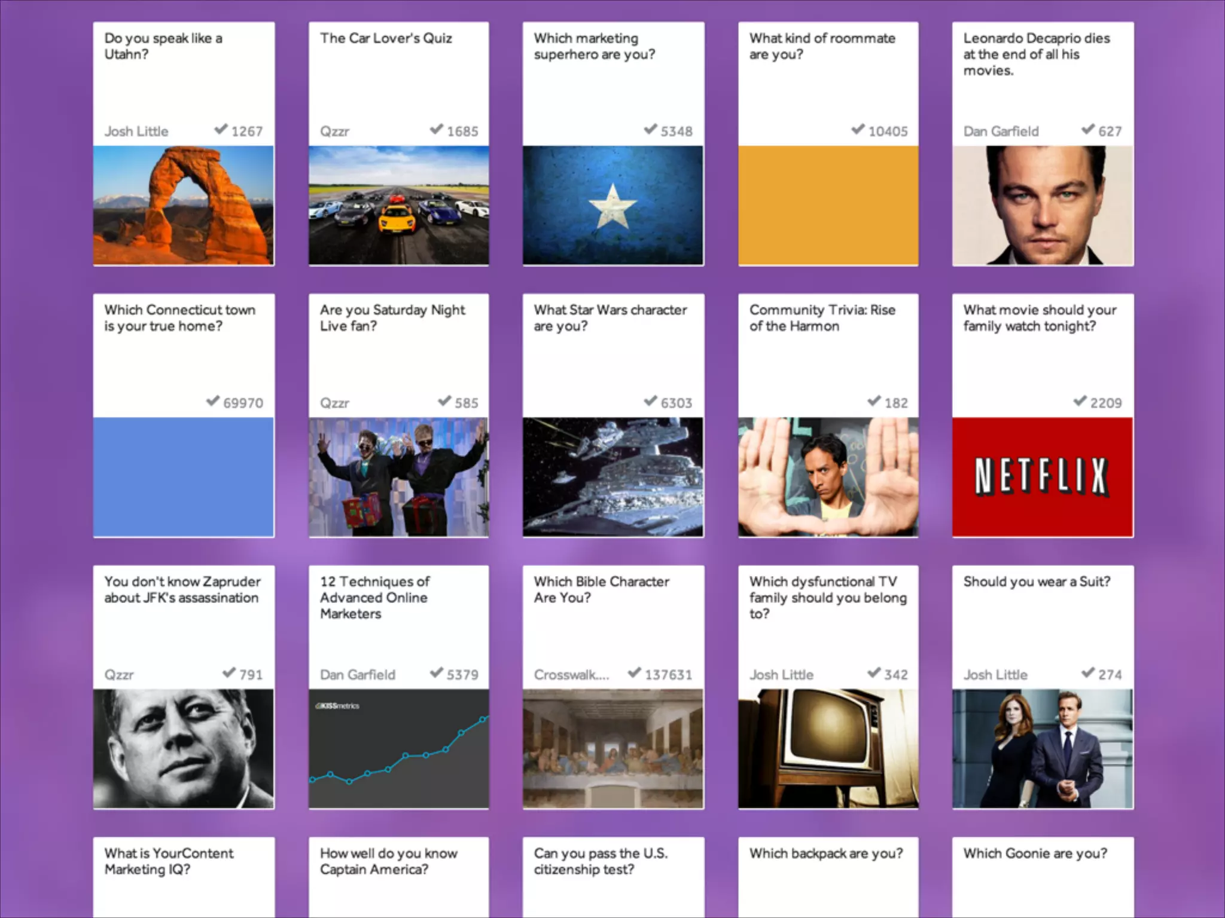Open 'Which marketing superhero are you?' quiz
Image resolution: width=1225 pixels, height=918 pixels.
594,46
